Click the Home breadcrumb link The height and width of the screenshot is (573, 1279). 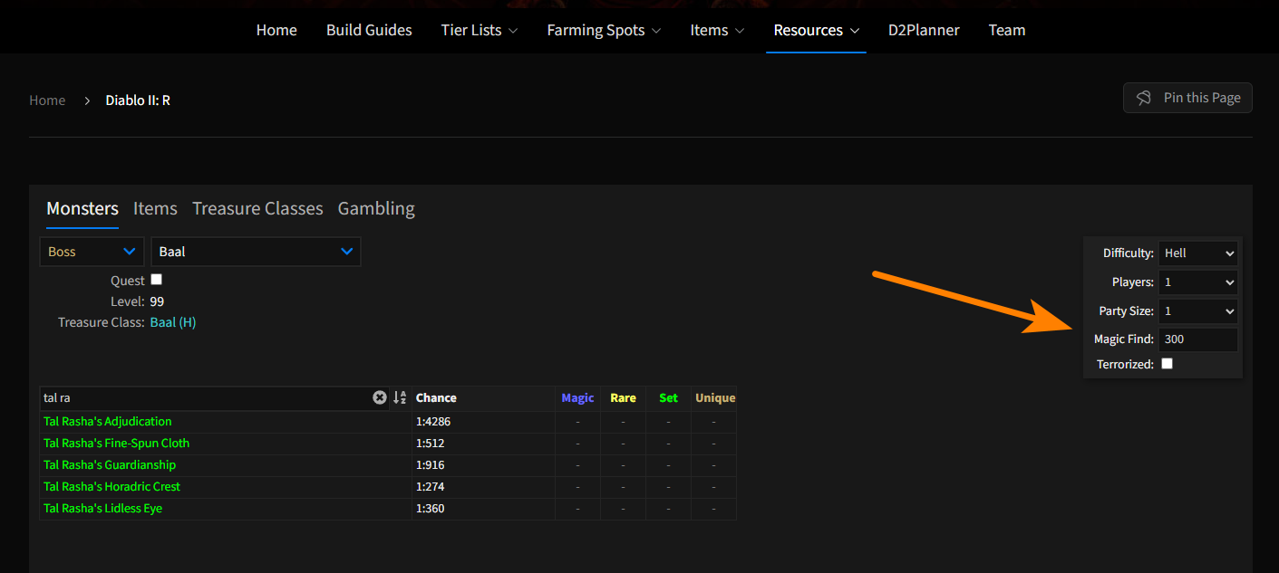(x=47, y=100)
